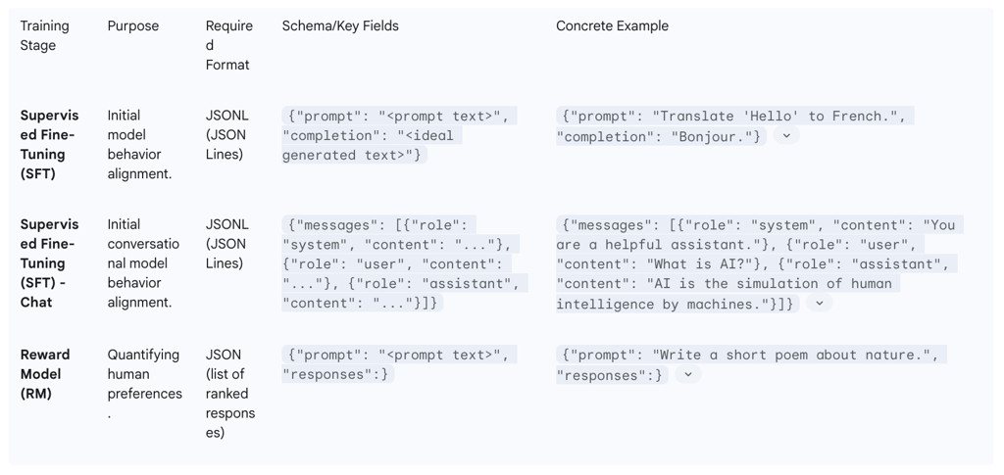Click the Reward Model (RM) row title

tap(45, 374)
